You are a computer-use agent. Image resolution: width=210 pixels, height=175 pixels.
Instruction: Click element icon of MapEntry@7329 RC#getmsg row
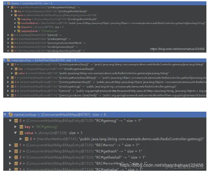pyautogui.click(x=16, y=121)
